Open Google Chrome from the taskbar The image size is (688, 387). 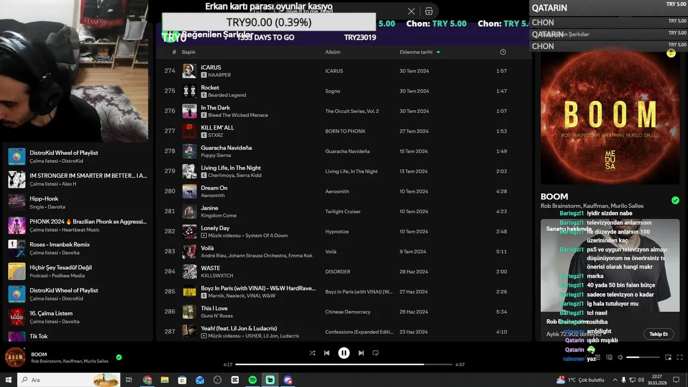(147, 380)
